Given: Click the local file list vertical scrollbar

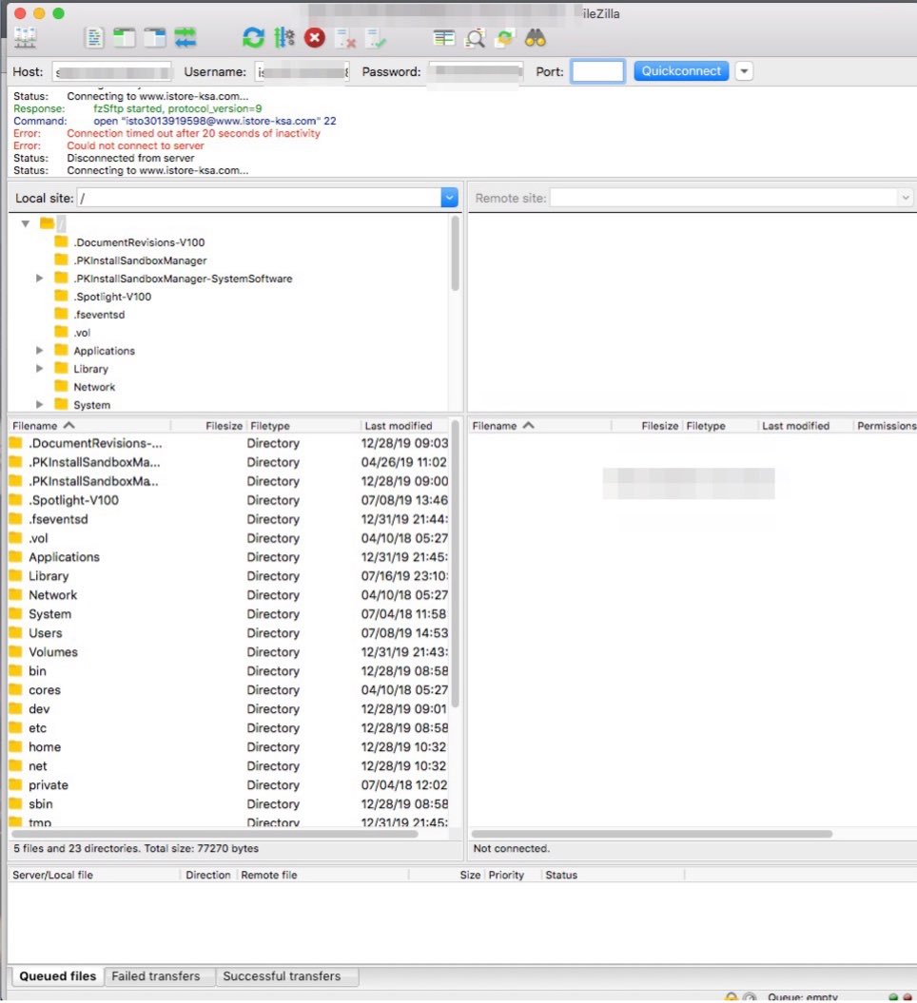Looking at the screenshot, I should click(456, 564).
